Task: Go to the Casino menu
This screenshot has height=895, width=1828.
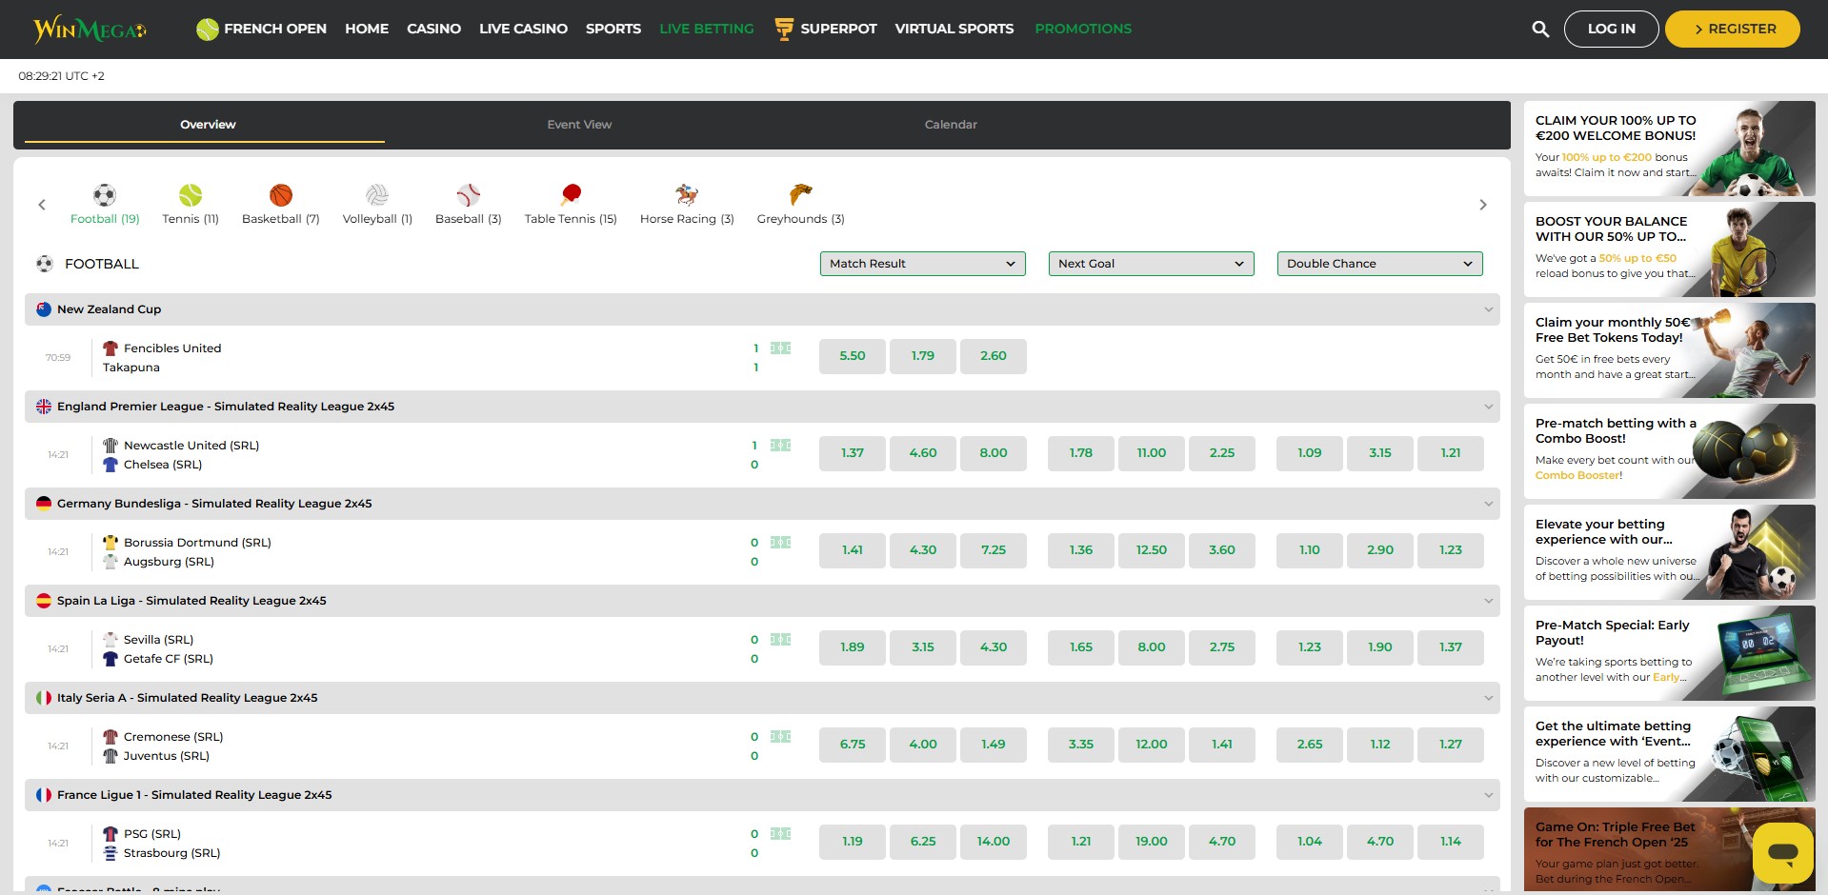Action: [x=433, y=29]
